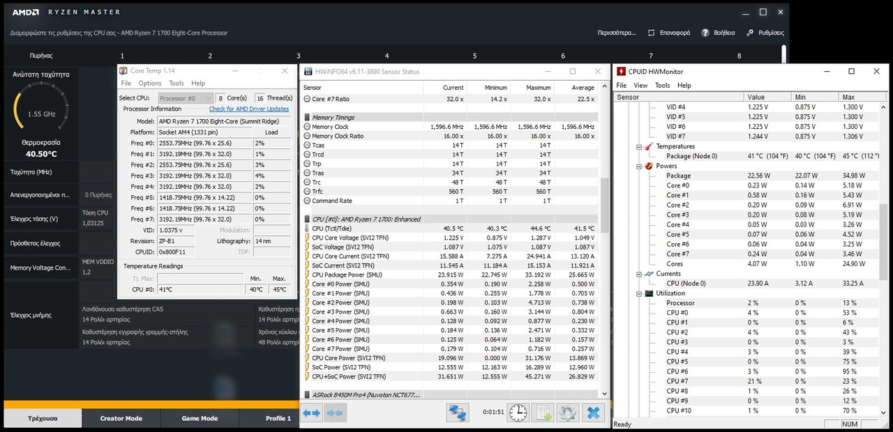Collapse the Powers node in HWMonitor

[x=639, y=166]
